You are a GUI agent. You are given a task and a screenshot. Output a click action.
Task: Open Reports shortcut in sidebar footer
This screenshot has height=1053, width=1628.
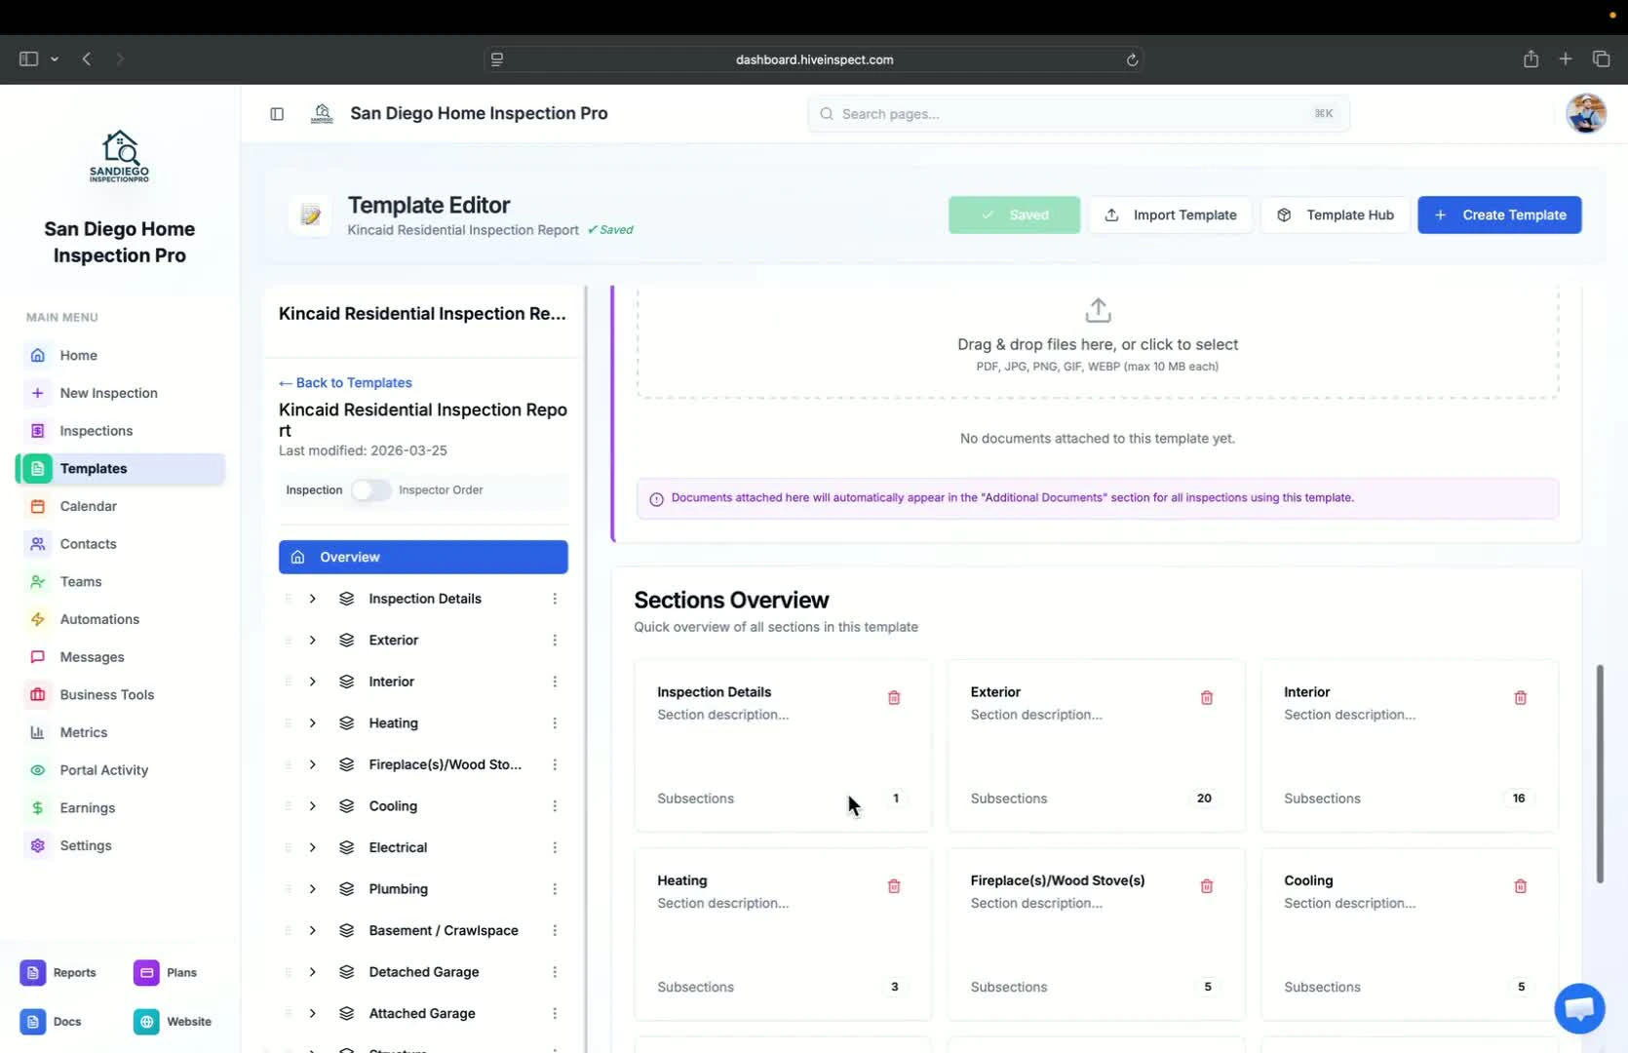pos(58,973)
